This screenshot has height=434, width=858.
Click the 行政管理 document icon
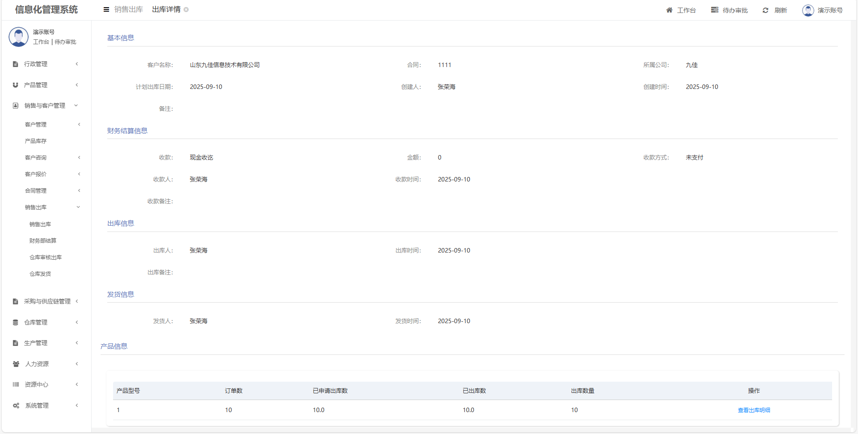tap(16, 64)
